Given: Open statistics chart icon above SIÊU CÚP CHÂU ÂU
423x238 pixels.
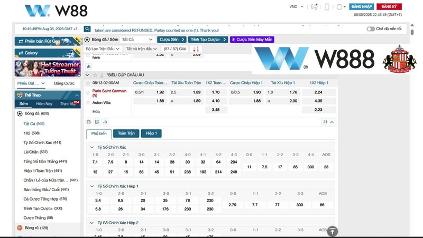Looking at the screenshot, I should (x=89, y=66).
